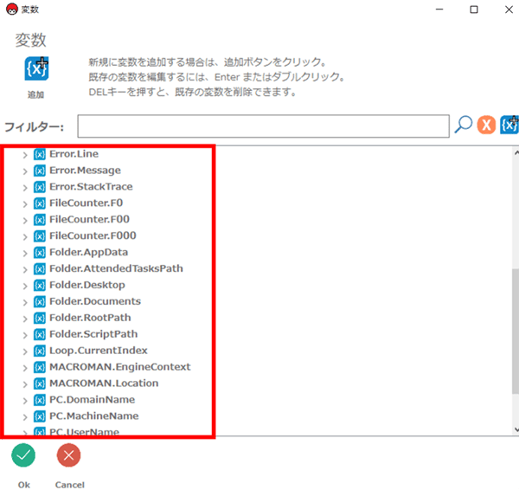519x490 pixels.
Task: Select the FileCounter.F000 variable row
Action: [93, 235]
